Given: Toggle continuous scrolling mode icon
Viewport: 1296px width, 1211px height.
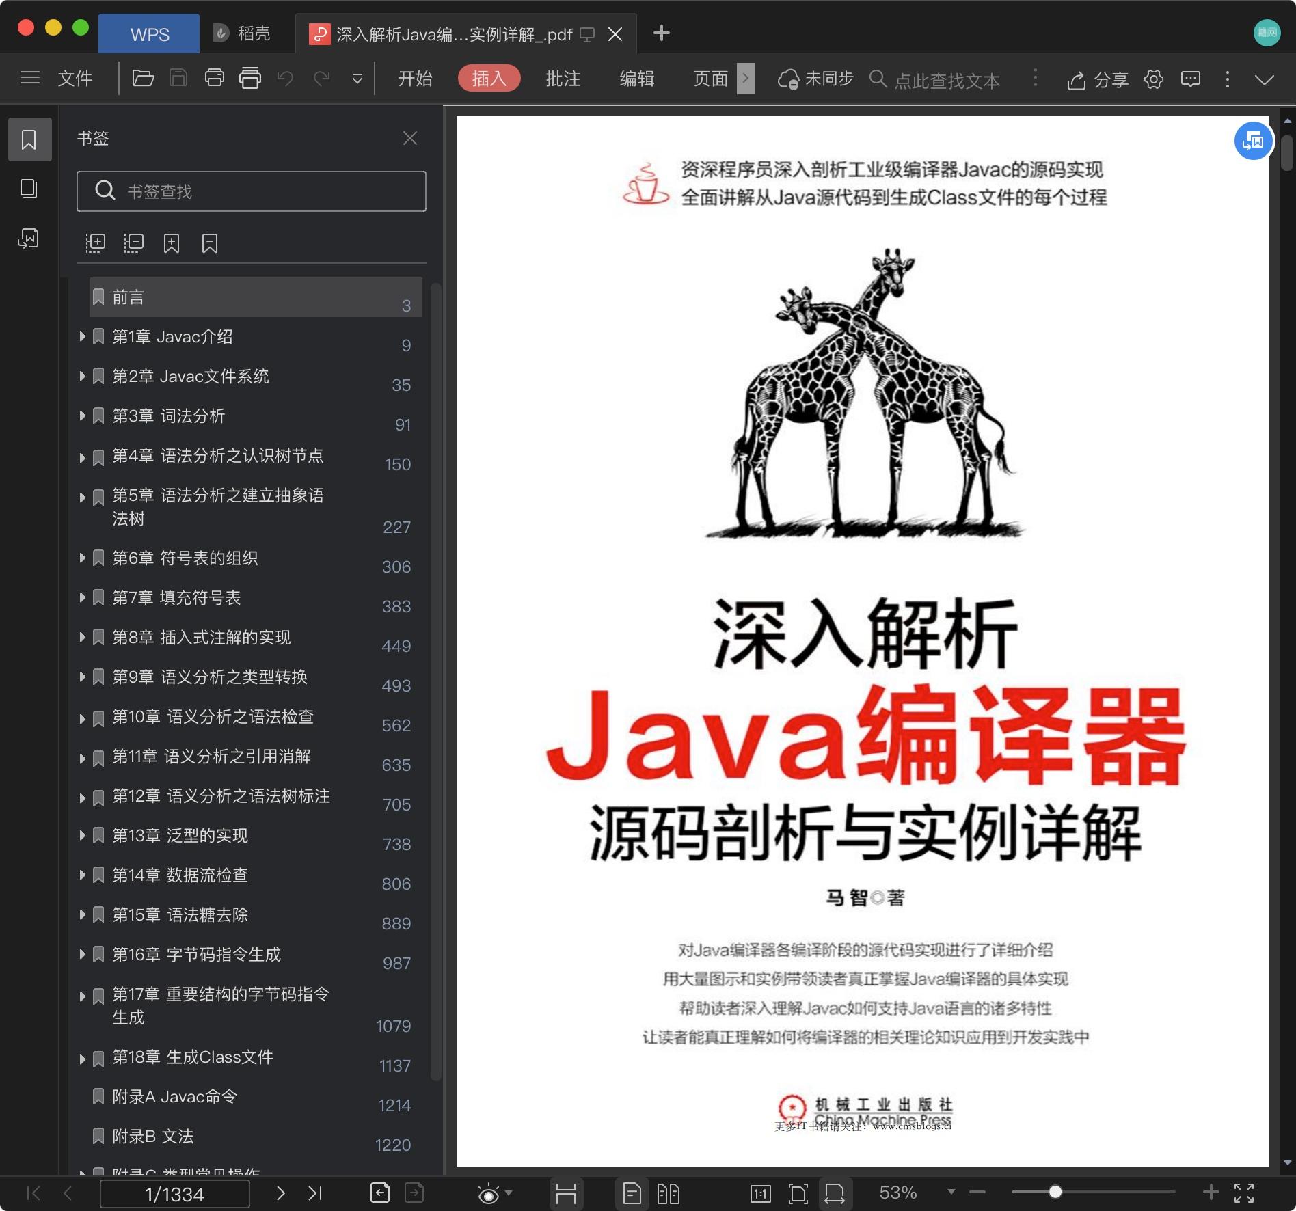Looking at the screenshot, I should click(566, 1194).
